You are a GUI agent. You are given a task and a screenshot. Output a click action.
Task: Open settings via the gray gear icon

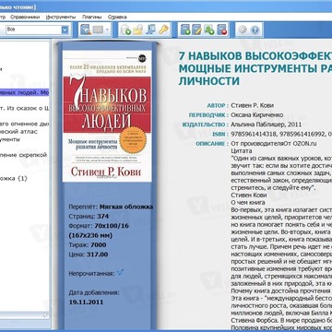tap(243, 30)
